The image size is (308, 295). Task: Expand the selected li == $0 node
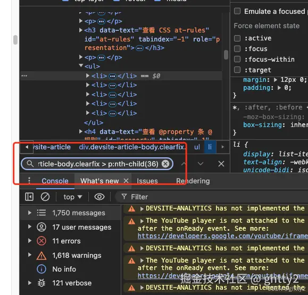(88, 75)
